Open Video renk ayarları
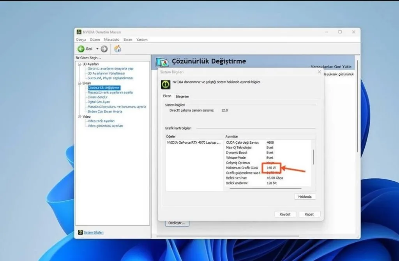399x261 pixels. click(101, 121)
